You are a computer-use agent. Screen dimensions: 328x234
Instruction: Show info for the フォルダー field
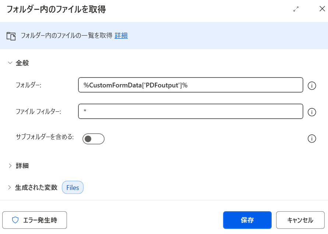312,86
